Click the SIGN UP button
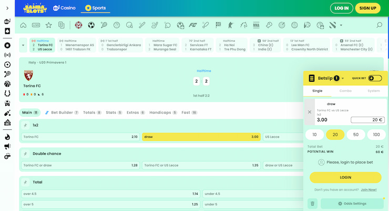 point(367,8)
